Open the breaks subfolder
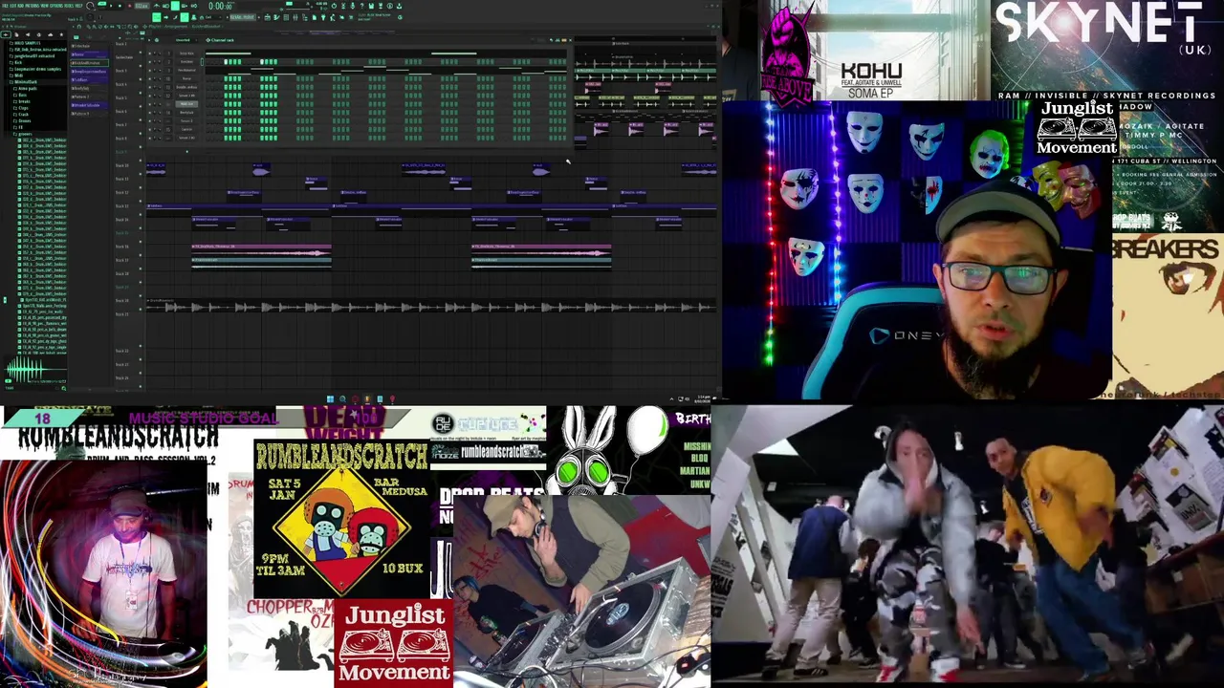Screen dimensions: 1224x688 pos(23,101)
